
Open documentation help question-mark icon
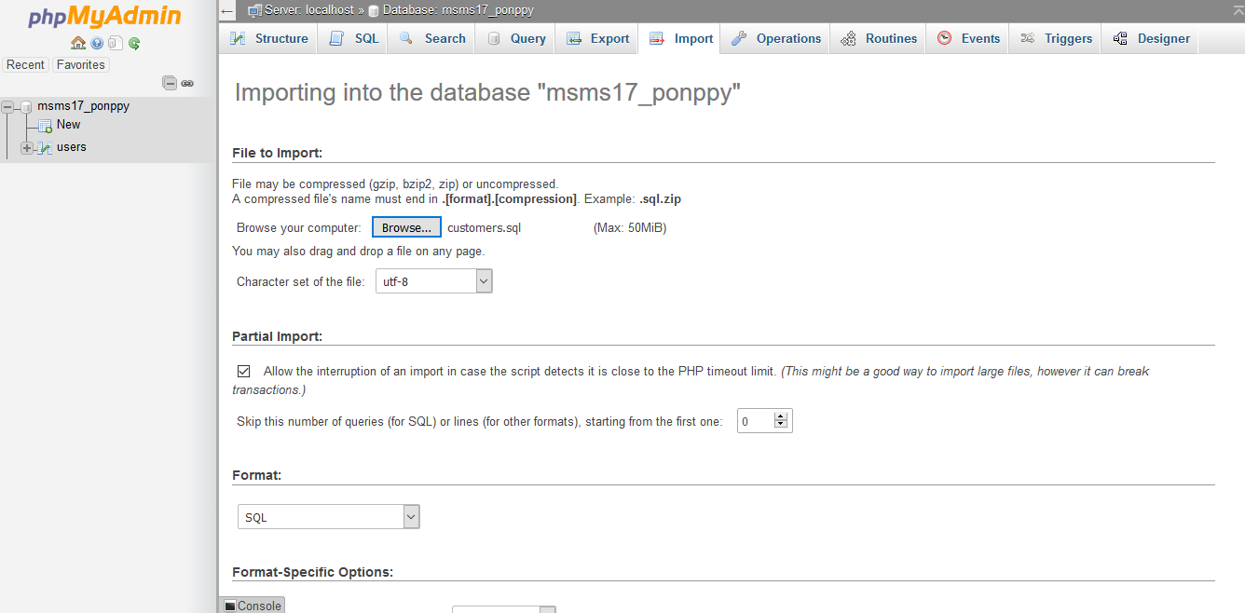click(x=97, y=43)
